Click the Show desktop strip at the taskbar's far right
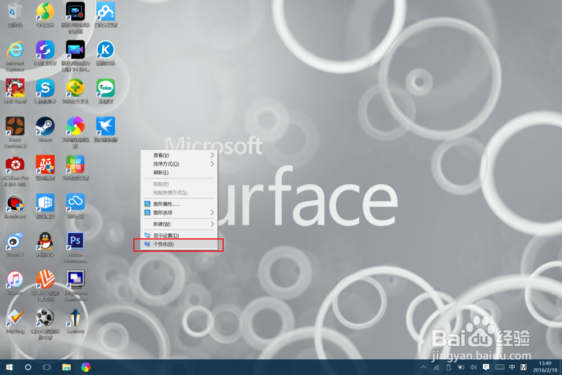Viewport: 562px width, 375px height. coord(560,367)
